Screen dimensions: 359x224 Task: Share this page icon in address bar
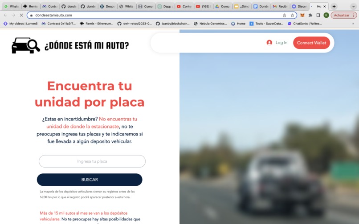tap(284, 15)
